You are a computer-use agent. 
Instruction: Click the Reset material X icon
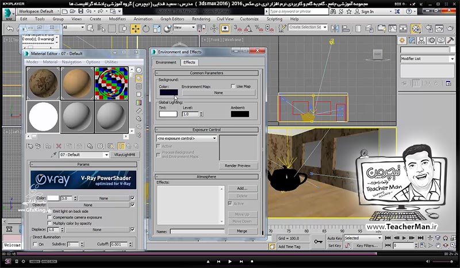[59, 146]
